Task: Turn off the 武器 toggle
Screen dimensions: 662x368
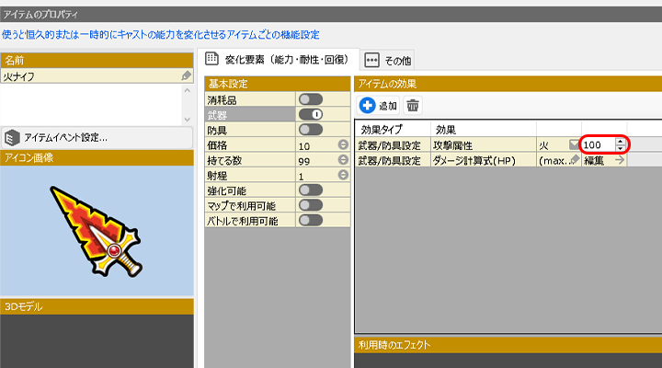Action: coord(310,115)
